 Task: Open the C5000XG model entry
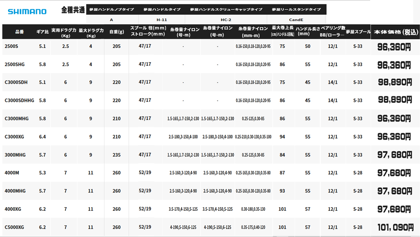(14, 227)
